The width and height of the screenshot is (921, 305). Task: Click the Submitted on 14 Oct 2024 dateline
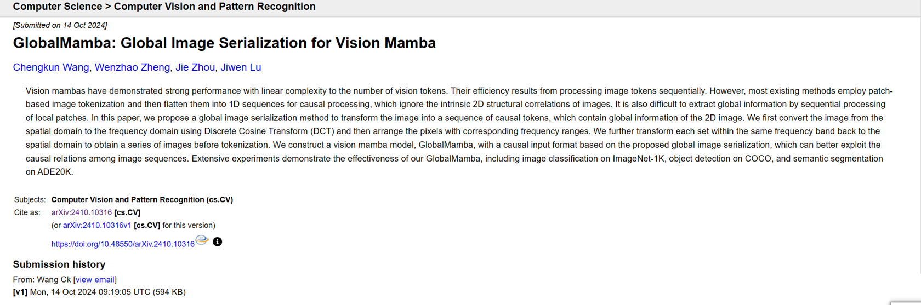point(60,25)
